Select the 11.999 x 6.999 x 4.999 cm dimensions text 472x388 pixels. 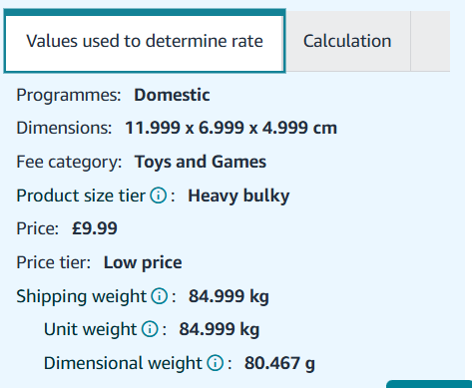[x=231, y=128]
